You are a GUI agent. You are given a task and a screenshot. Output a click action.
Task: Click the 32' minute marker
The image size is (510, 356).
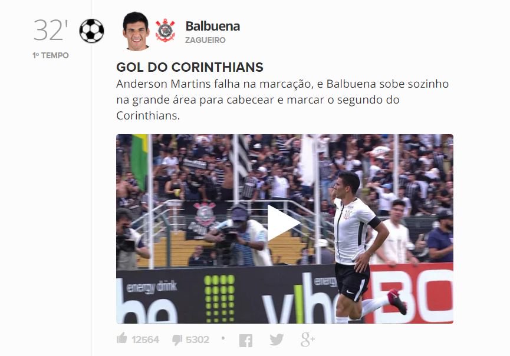click(x=51, y=30)
